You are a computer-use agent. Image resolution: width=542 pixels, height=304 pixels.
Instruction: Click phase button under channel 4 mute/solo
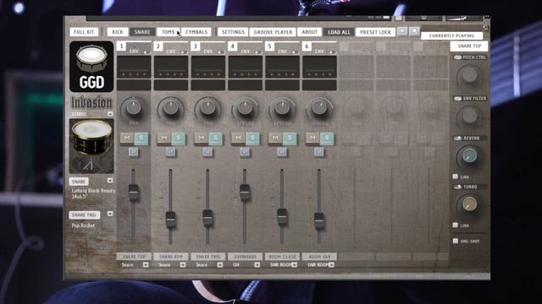coord(245,152)
